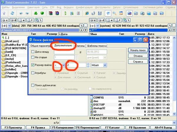The image size is (177, 132).
Task: Click the sort order toolbar icon
Action: 72,13
